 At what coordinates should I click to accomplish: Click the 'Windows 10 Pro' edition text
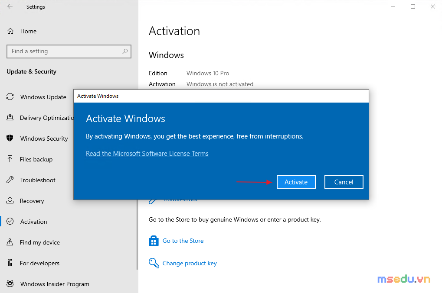208,73
